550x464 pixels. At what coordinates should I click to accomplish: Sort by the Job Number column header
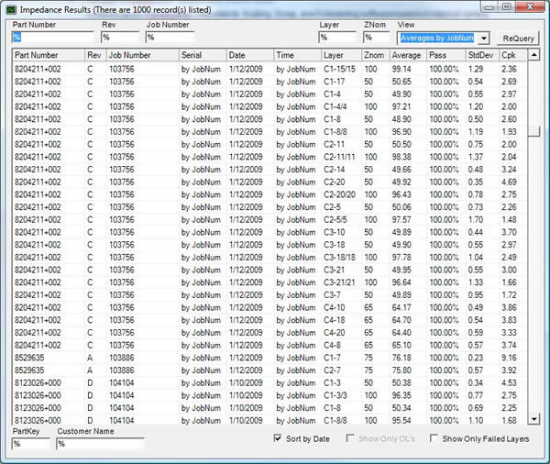143,55
